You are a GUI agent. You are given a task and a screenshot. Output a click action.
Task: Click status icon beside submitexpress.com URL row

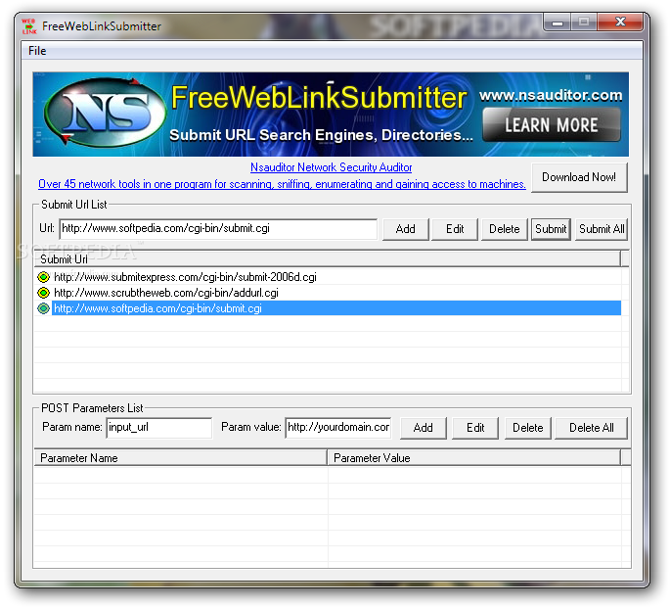click(44, 277)
